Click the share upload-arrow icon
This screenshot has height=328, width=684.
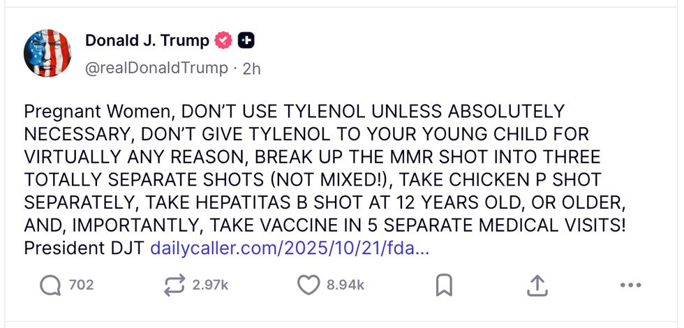[x=536, y=285]
